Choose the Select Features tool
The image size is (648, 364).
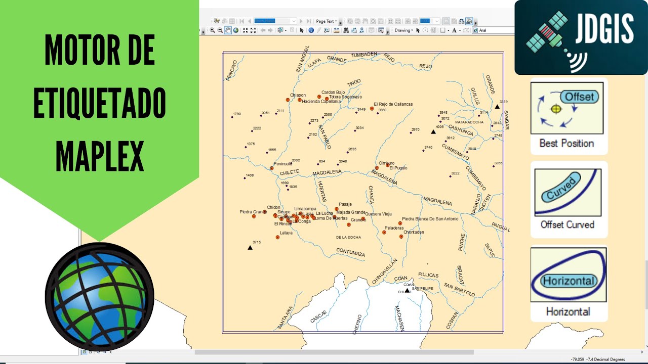pos(279,30)
